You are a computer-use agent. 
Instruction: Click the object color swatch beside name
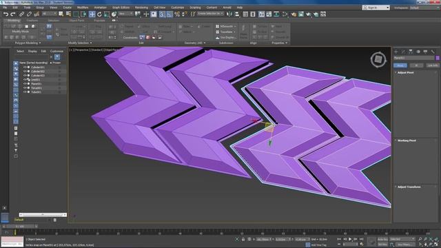pos(438,58)
